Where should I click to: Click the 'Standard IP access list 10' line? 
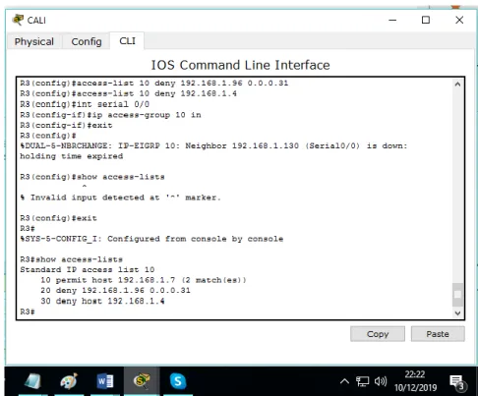[x=88, y=269]
